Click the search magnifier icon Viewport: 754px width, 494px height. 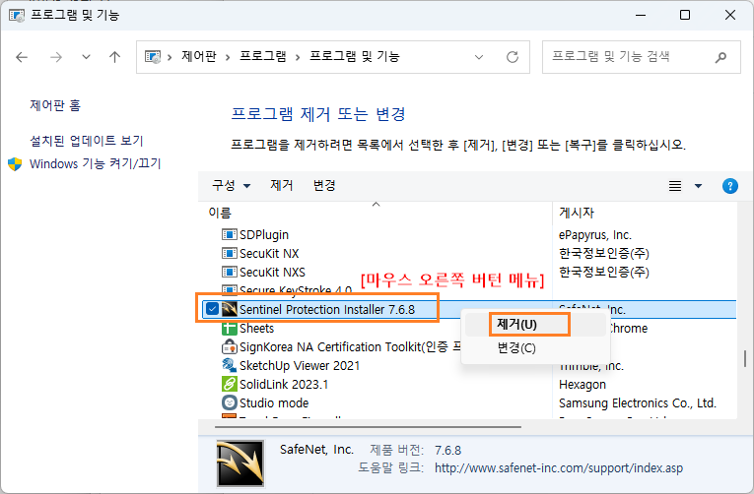[720, 57]
